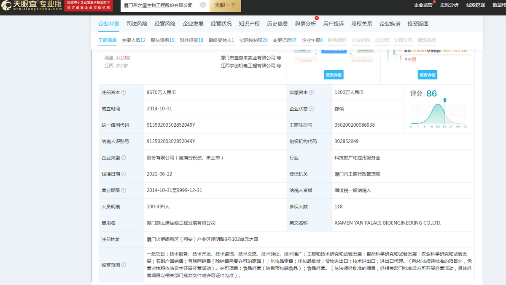
Task: Select the 实际控制权29 sub-tab
Action: [253, 40]
